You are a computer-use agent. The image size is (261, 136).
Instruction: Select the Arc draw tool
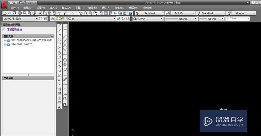(59, 48)
